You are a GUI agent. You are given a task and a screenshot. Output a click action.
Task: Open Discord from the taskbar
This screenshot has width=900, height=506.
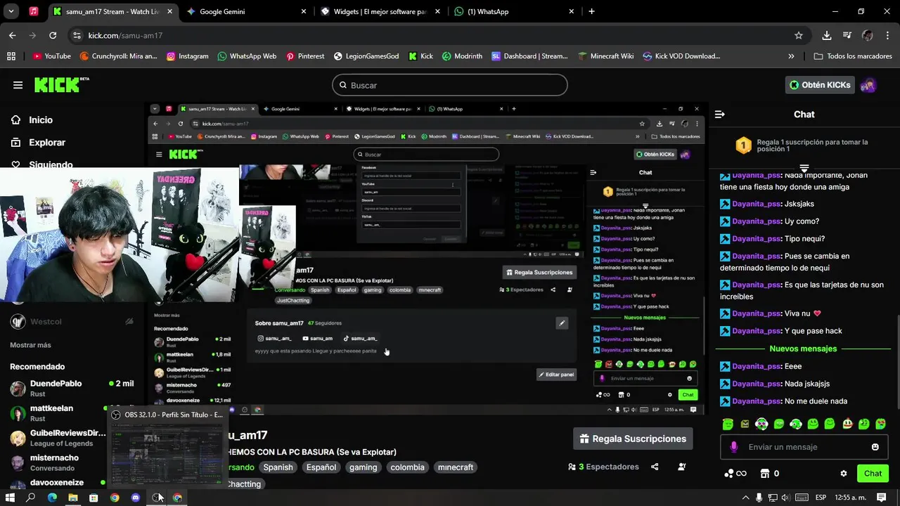(136, 498)
